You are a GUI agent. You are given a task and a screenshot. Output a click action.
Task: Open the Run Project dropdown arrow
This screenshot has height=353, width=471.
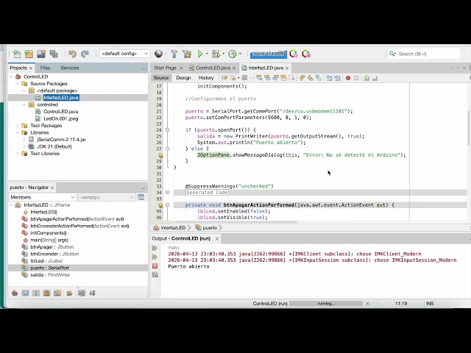pos(207,54)
